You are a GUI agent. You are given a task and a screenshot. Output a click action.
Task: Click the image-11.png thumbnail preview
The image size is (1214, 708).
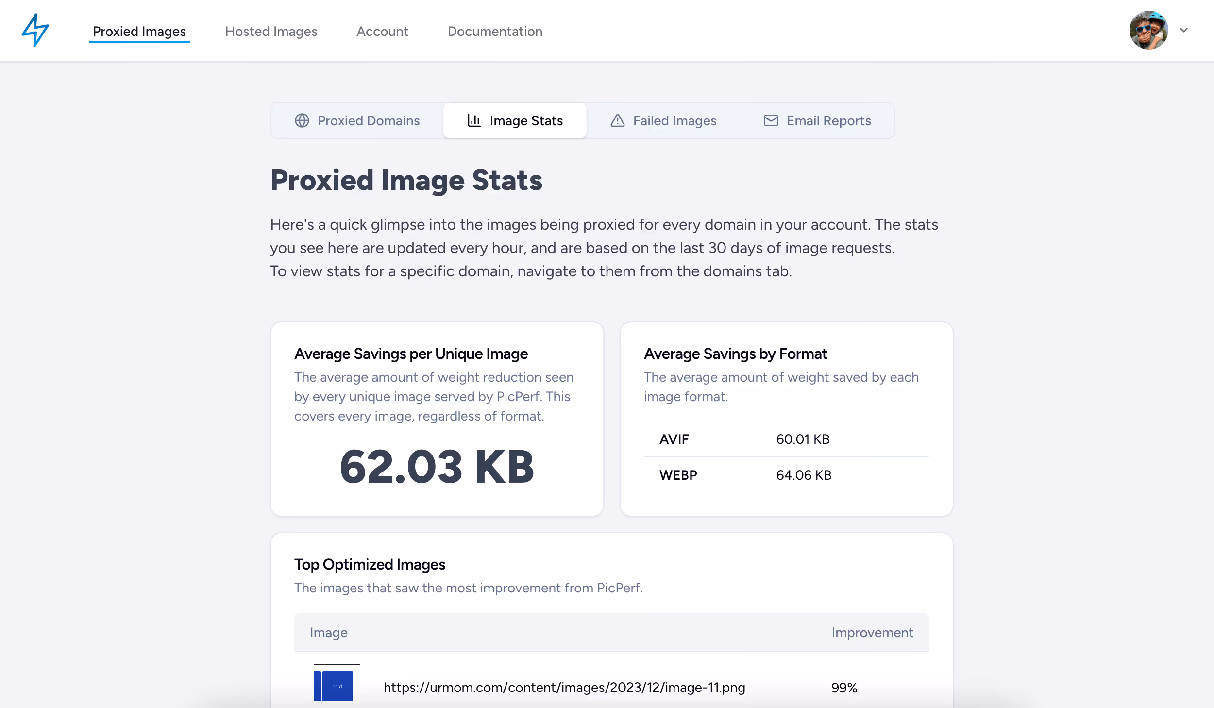click(x=334, y=686)
